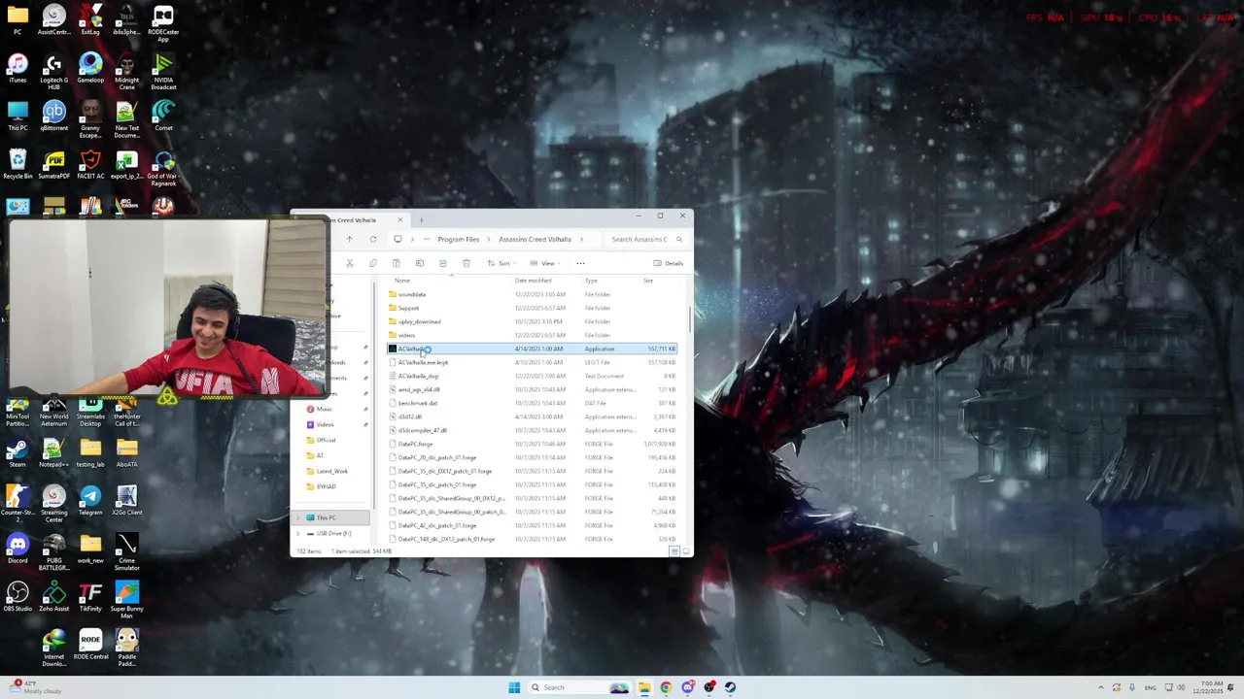Image resolution: width=1244 pixels, height=699 pixels.
Task: Expand the This PC tree node
Action: click(x=298, y=517)
